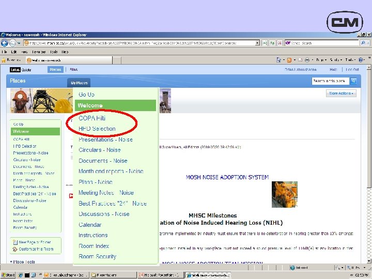
Task: Open Circulars - Noise in popup menu
Action: coord(100,150)
